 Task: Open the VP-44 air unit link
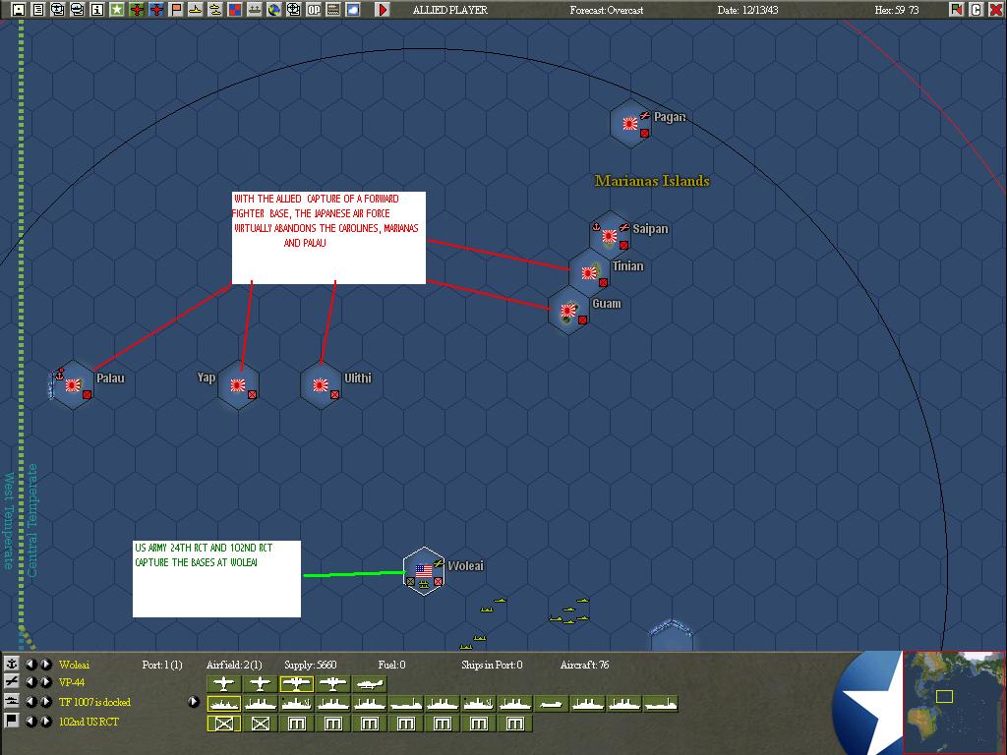71,682
